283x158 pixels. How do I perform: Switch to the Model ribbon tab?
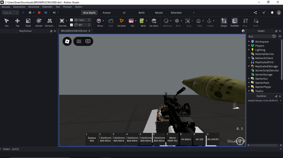(x=159, y=13)
